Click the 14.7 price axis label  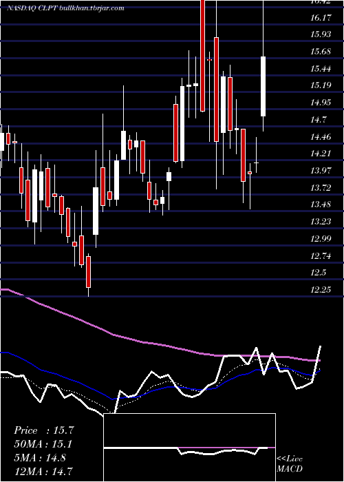pyautogui.click(x=319, y=120)
